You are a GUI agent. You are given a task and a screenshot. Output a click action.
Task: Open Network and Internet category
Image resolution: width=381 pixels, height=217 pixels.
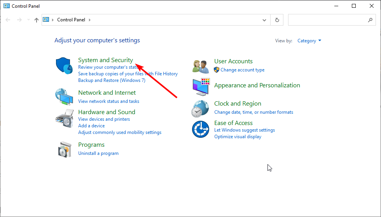click(x=107, y=93)
